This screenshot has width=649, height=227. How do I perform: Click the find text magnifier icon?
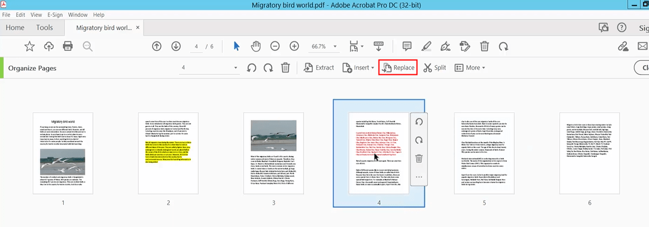tap(87, 46)
